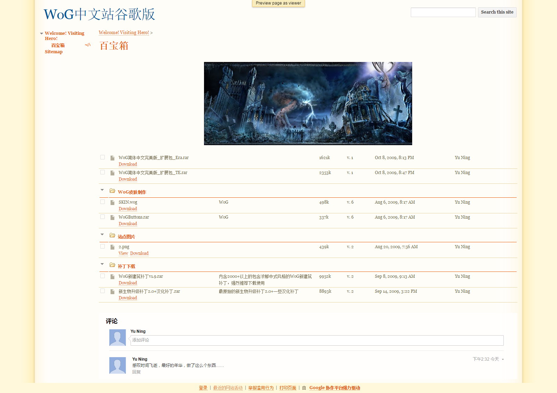
Task: Click file icon for WoG新建筑补丁v1.9.rar
Action: click(112, 277)
